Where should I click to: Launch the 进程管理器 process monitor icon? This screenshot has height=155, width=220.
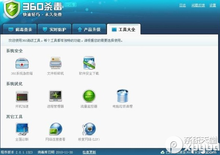coord(56,96)
